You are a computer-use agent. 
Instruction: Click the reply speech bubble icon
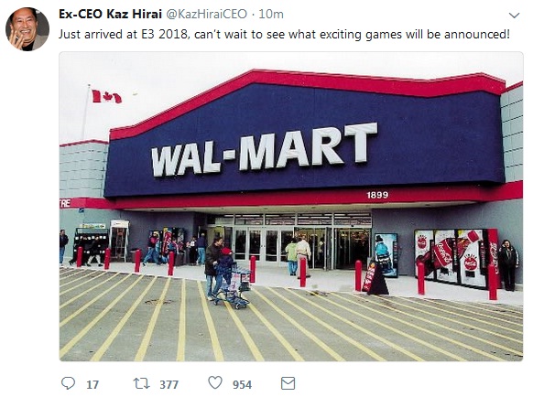(68, 383)
